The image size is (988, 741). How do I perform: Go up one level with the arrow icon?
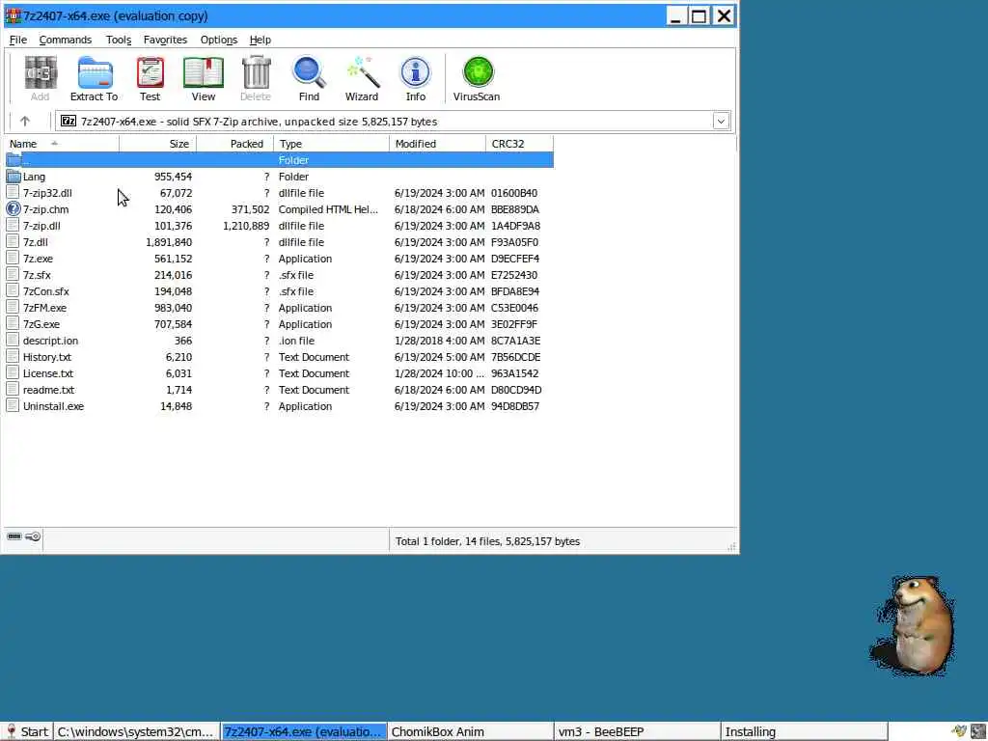(x=24, y=121)
